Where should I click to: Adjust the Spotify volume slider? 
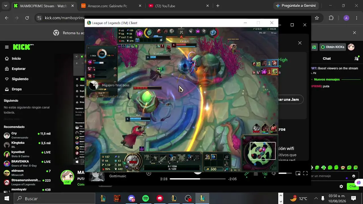click(285, 173)
